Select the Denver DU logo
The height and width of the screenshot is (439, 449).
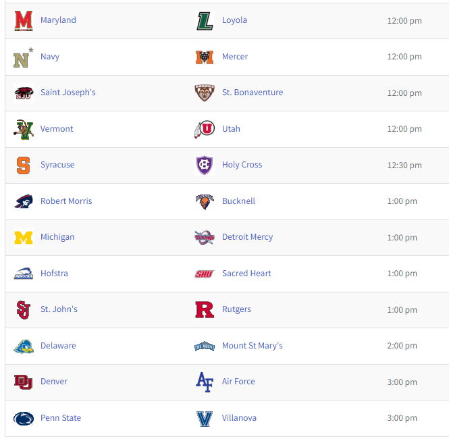tap(24, 382)
